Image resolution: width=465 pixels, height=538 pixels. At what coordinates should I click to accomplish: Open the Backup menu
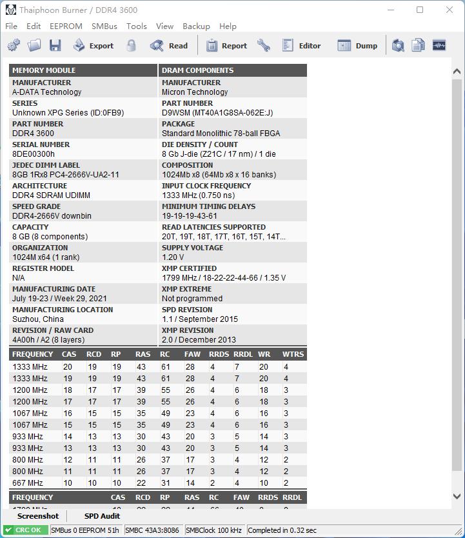[x=196, y=26]
